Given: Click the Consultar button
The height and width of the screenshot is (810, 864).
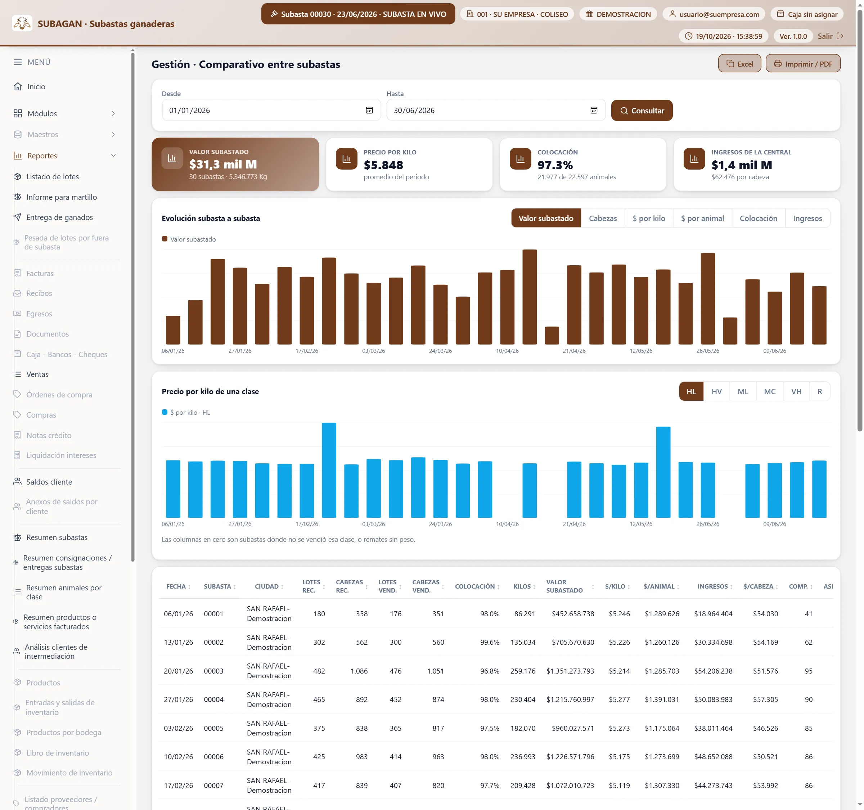Looking at the screenshot, I should click(x=642, y=111).
